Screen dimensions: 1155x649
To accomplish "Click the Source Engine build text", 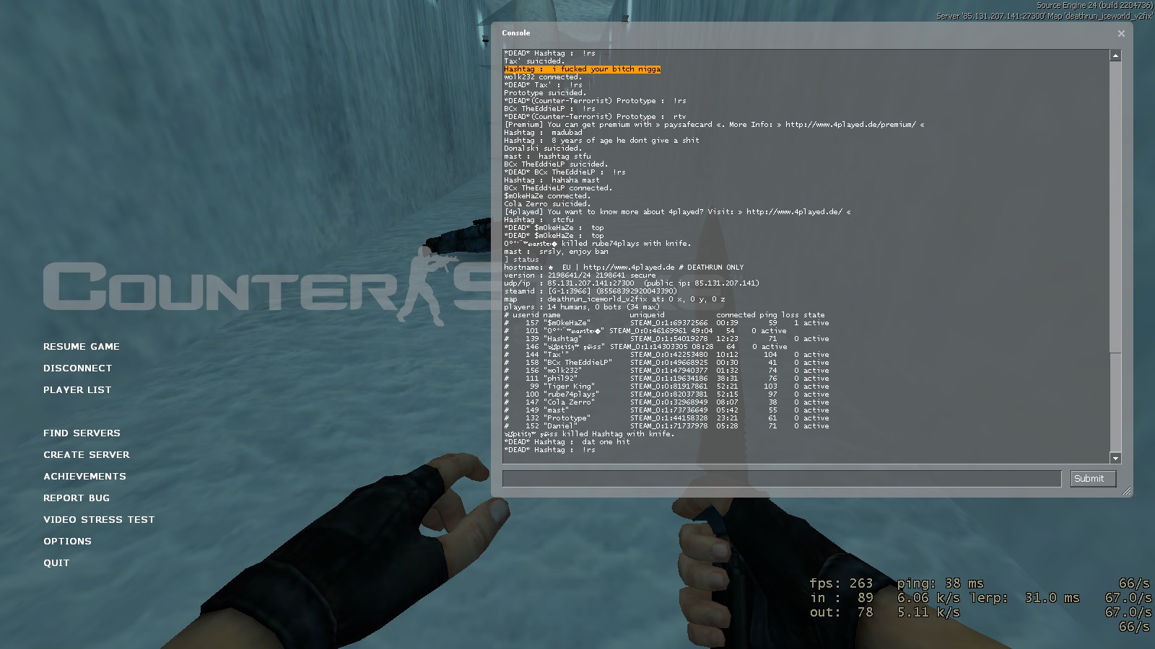I will (1094, 5).
